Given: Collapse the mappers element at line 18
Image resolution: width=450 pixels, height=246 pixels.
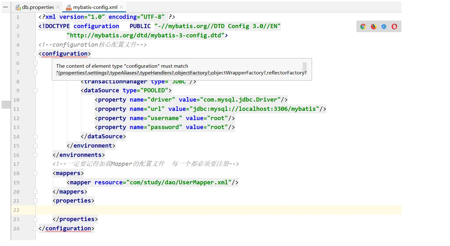Looking at the screenshot, I should [35, 173].
